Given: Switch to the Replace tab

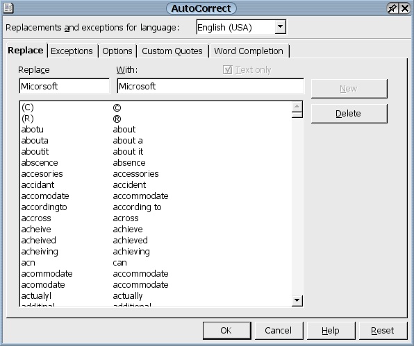Looking at the screenshot, I should pos(26,51).
